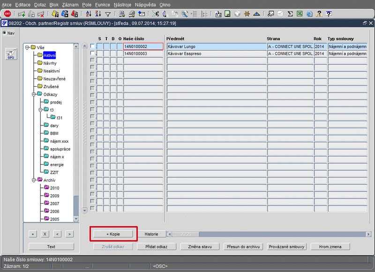Click the green document with checkmark icon

pos(228,14)
